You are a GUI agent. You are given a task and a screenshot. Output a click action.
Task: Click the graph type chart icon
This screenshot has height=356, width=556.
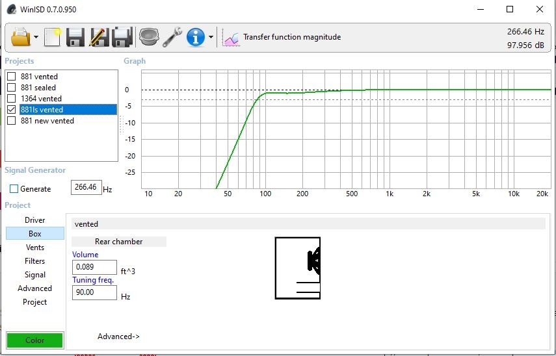(x=230, y=38)
